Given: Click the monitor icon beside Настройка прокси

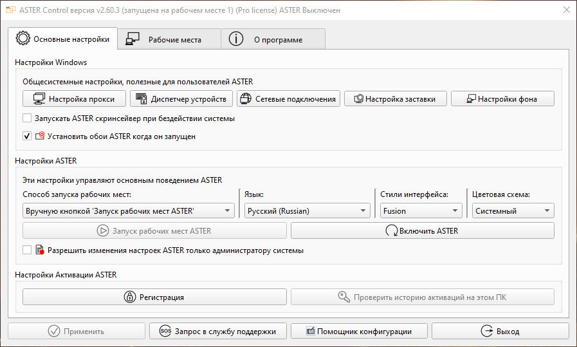Looking at the screenshot, I should click(39, 98).
